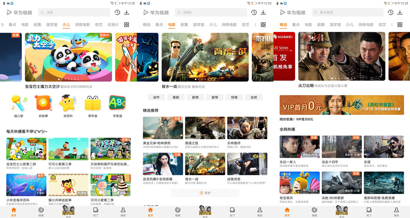
Task: Open 尖刀出鞘 banner on right screen
Action: [x=342, y=56]
